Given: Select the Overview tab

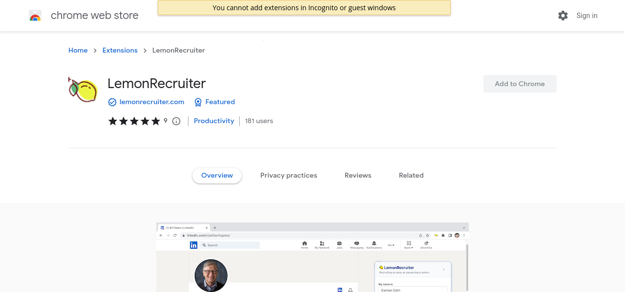Looking at the screenshot, I should (x=217, y=176).
